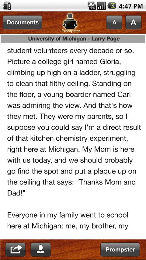Tap the line 'student volunteers every decade'

(71, 51)
